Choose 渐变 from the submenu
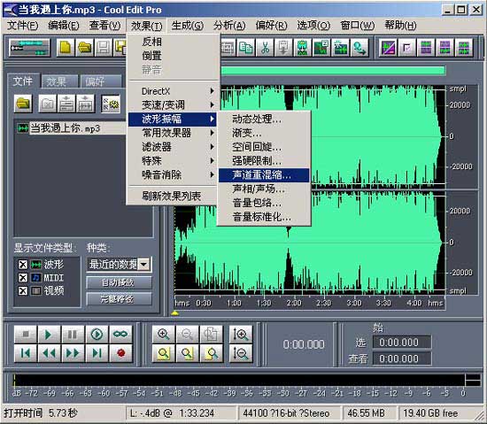The width and height of the screenshot is (487, 424). coord(264,133)
